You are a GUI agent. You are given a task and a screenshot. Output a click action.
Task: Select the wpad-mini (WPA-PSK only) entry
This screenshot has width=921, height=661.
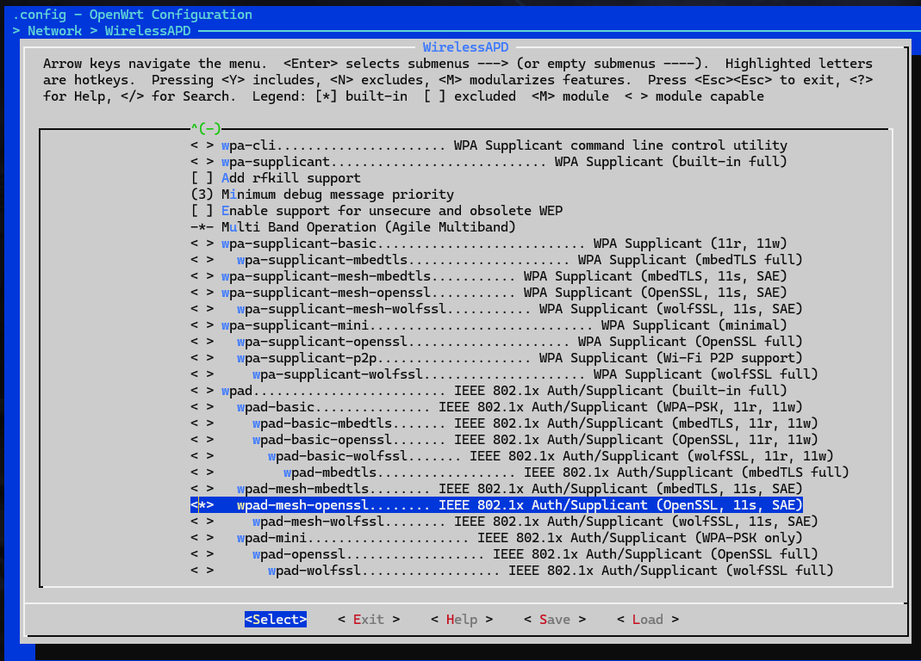(496, 538)
